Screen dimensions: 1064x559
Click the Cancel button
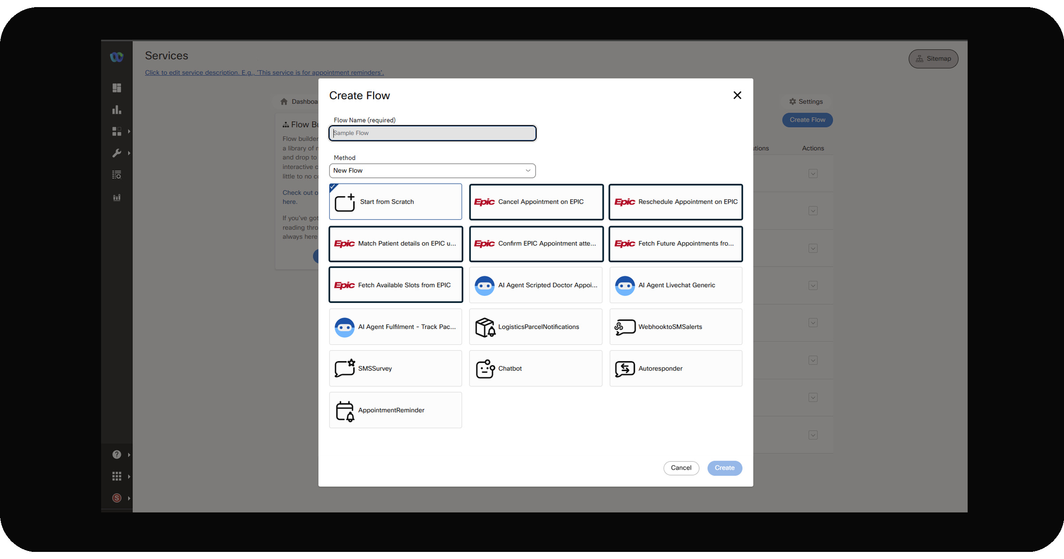point(681,468)
